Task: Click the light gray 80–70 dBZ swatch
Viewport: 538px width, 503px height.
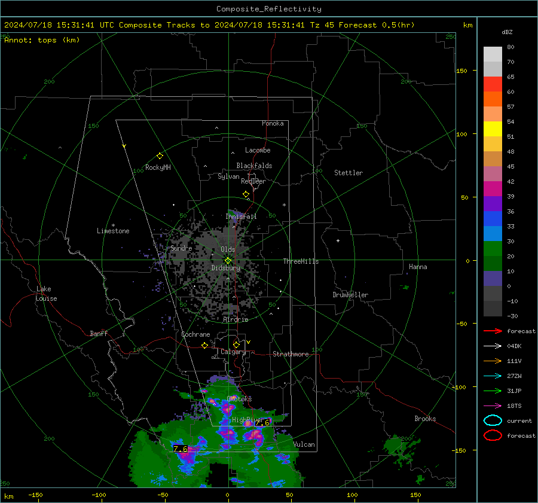Action: point(493,54)
